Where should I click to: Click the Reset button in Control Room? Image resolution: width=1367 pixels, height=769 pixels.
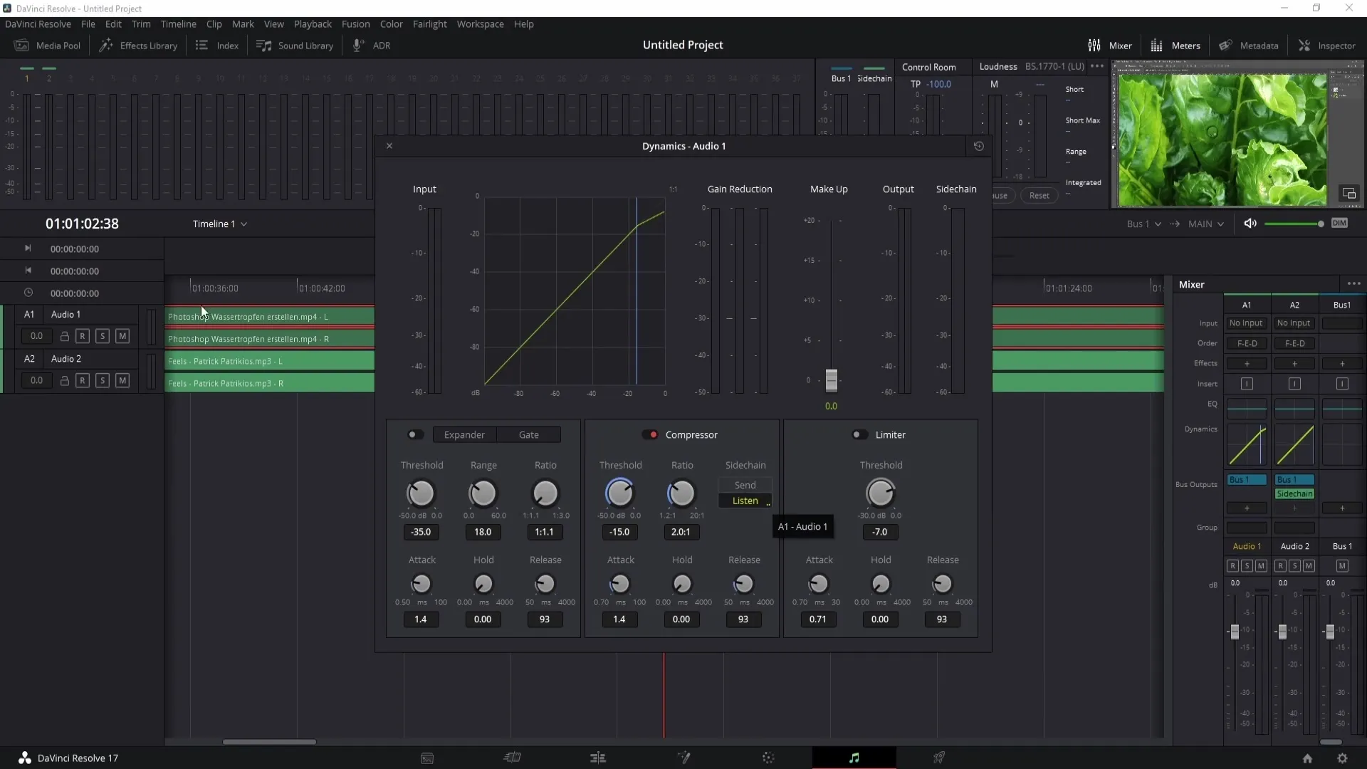[x=1039, y=195]
